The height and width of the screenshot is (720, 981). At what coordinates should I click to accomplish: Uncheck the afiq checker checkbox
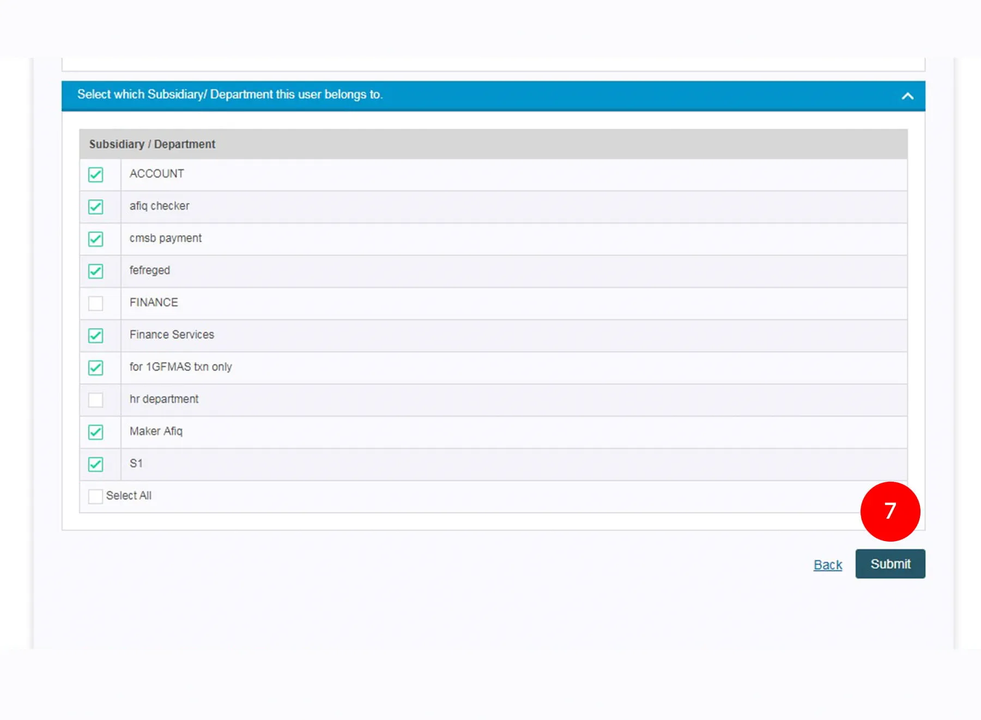[95, 207]
